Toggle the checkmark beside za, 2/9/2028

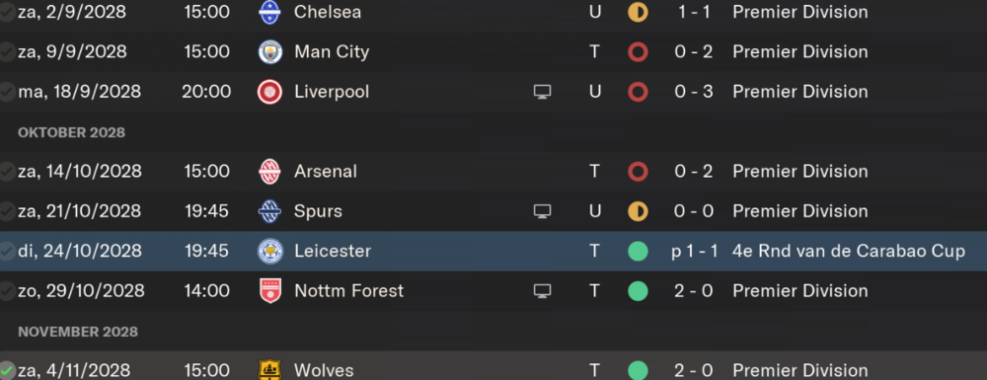(6, 12)
